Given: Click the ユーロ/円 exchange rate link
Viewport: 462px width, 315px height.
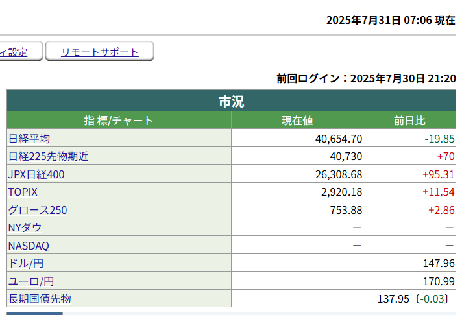Looking at the screenshot, I should 30,281.
